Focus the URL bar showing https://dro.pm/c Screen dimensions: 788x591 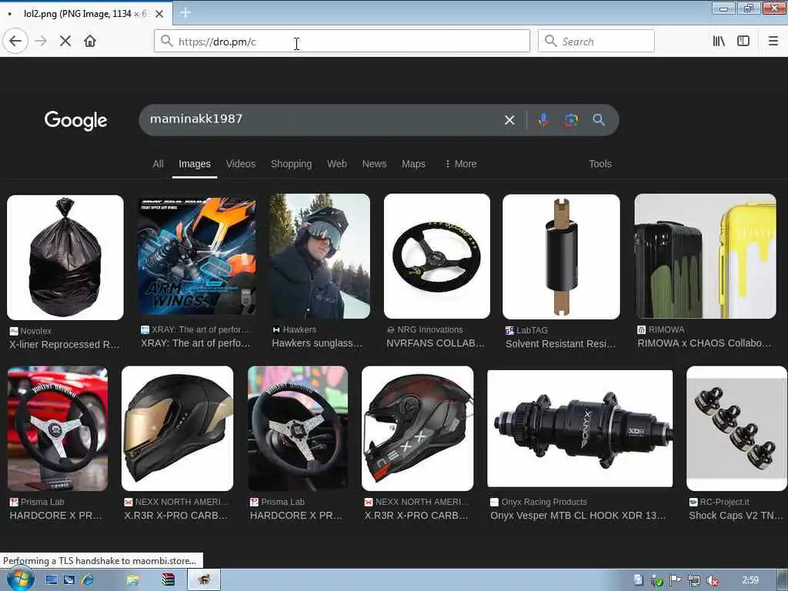coord(342,42)
